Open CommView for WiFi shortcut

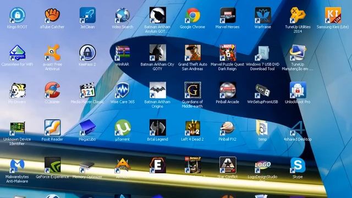tap(17, 53)
